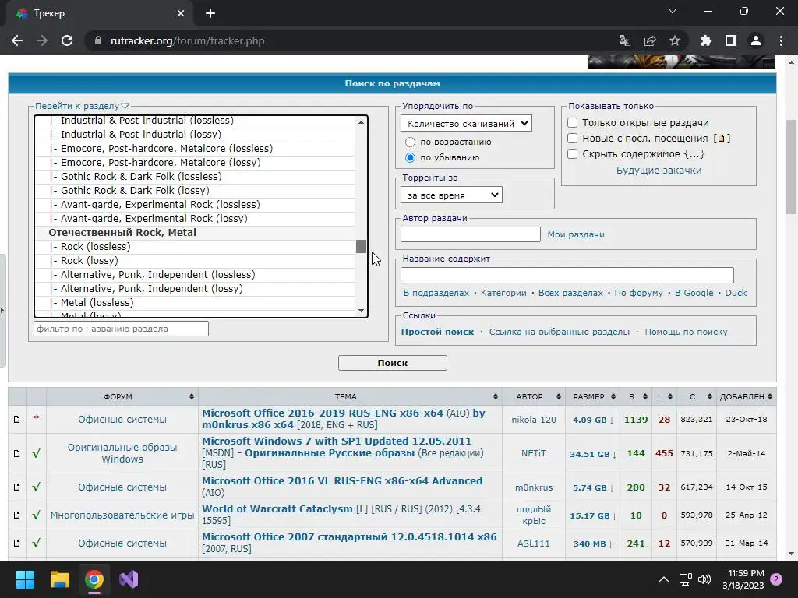Viewport: 798px width, 598px height.
Task: Sort table by ТЕМА column
Action: coord(345,396)
